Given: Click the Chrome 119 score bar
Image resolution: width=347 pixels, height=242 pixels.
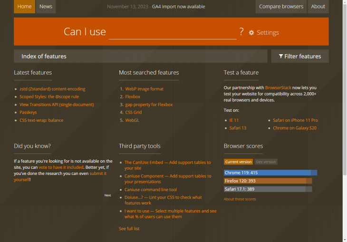Looking at the screenshot, I should 270,173.
